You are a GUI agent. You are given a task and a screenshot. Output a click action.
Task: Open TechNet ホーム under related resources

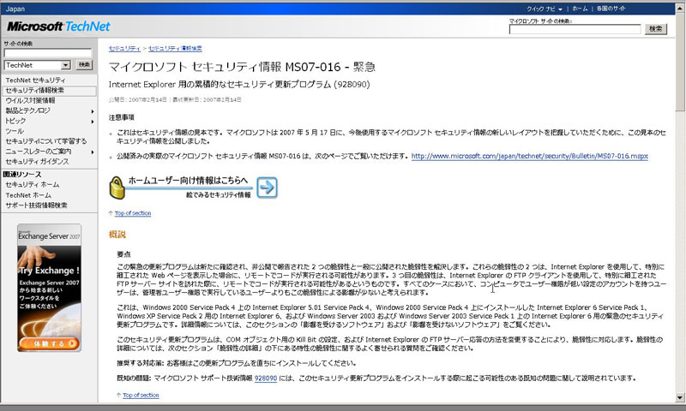(28, 195)
